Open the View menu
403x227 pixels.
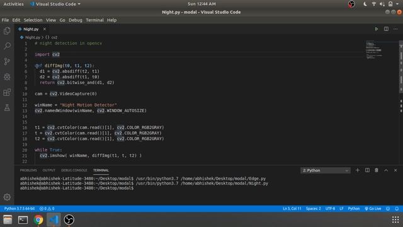51,20
